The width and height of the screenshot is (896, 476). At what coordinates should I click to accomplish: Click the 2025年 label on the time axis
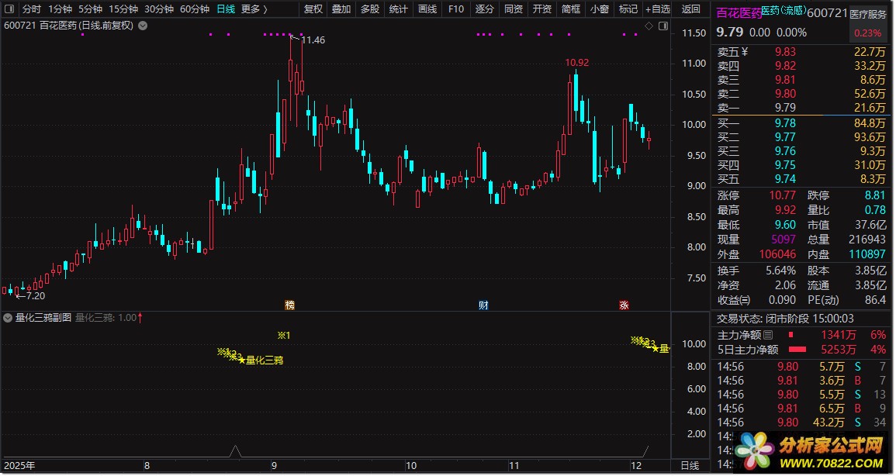click(x=19, y=466)
